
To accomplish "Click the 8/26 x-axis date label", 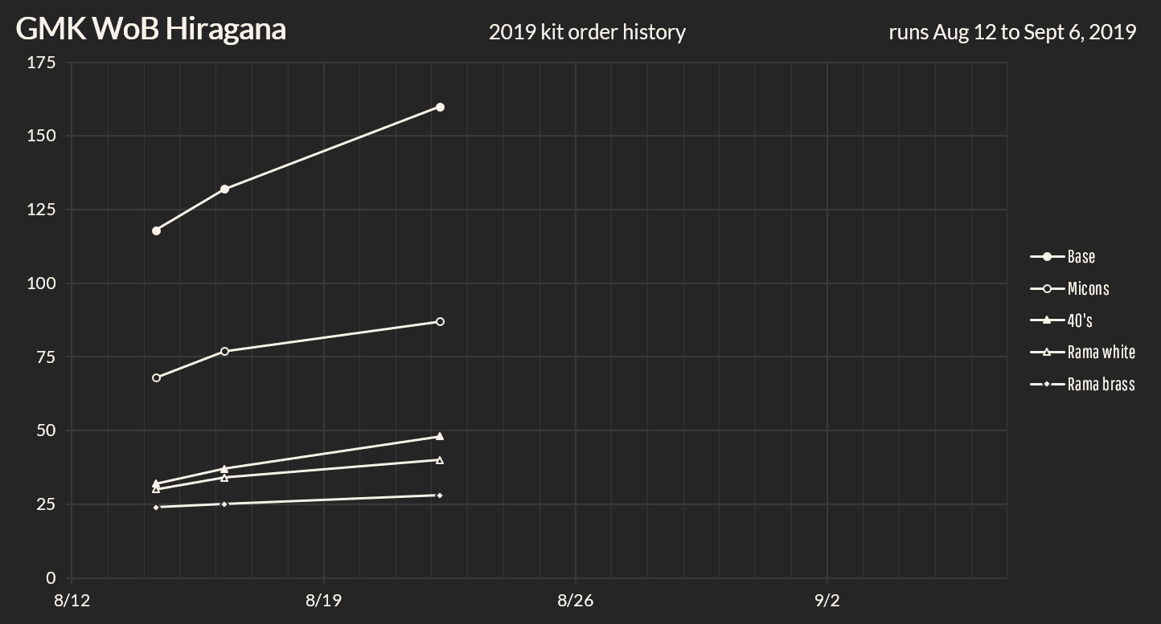I will (x=575, y=601).
